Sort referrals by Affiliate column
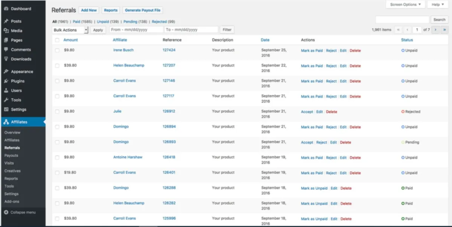 coord(120,40)
